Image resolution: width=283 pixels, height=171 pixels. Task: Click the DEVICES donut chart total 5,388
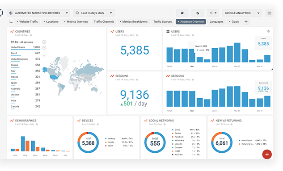pos(88,142)
